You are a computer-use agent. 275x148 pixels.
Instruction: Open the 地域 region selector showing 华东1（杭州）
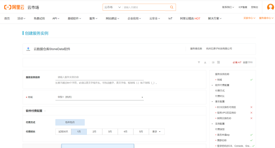(x=99, y=97)
